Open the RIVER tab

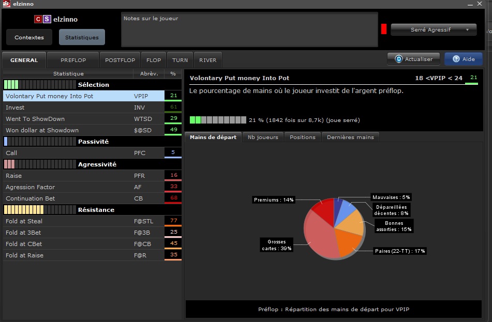pos(208,60)
